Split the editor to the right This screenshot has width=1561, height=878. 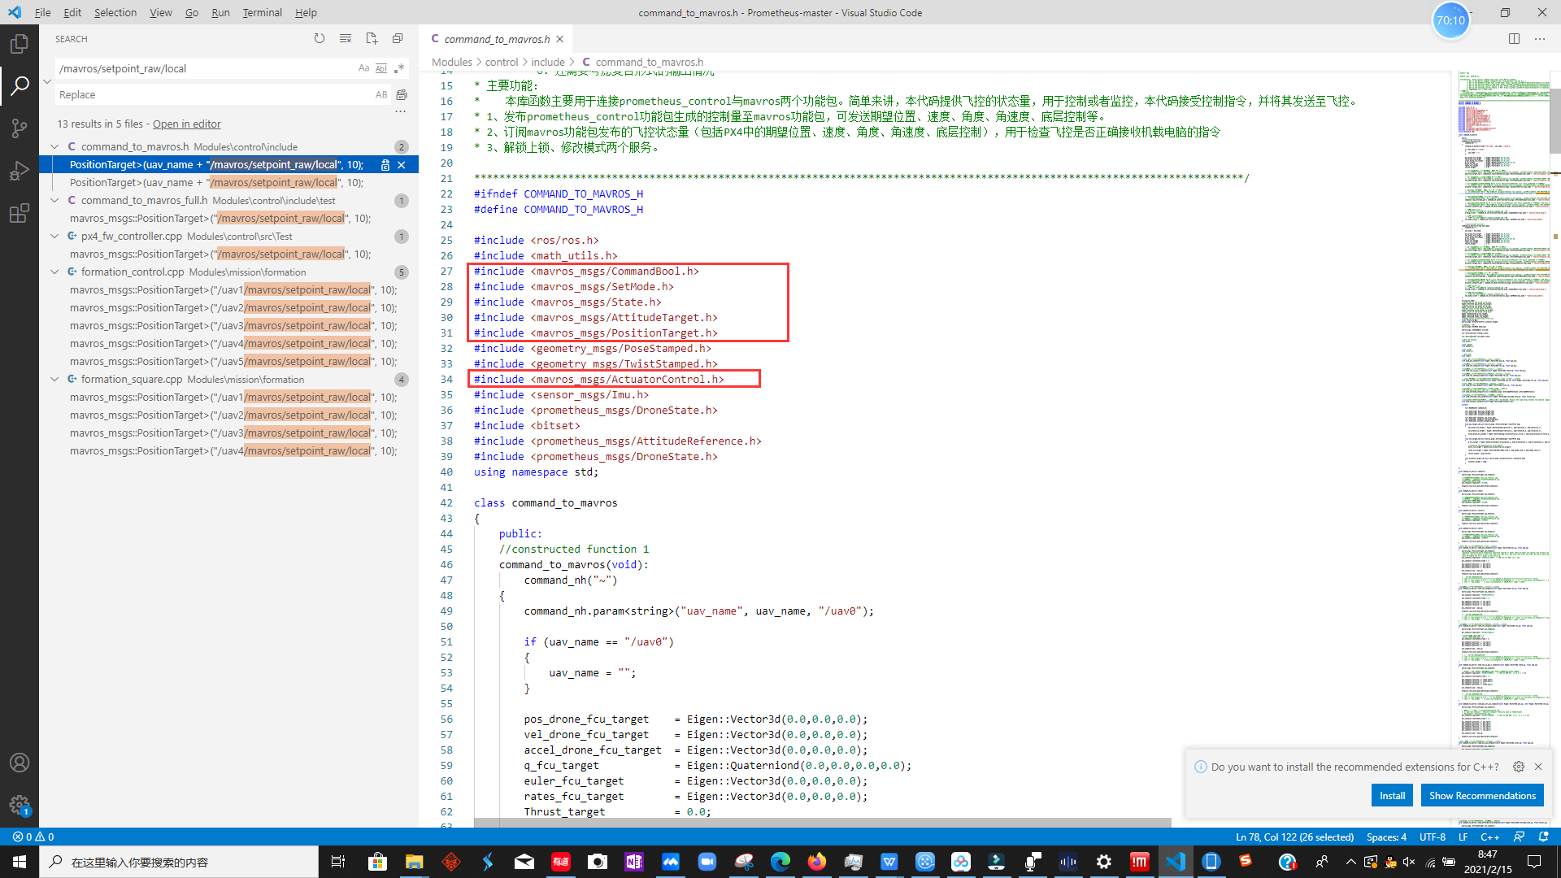(1514, 38)
